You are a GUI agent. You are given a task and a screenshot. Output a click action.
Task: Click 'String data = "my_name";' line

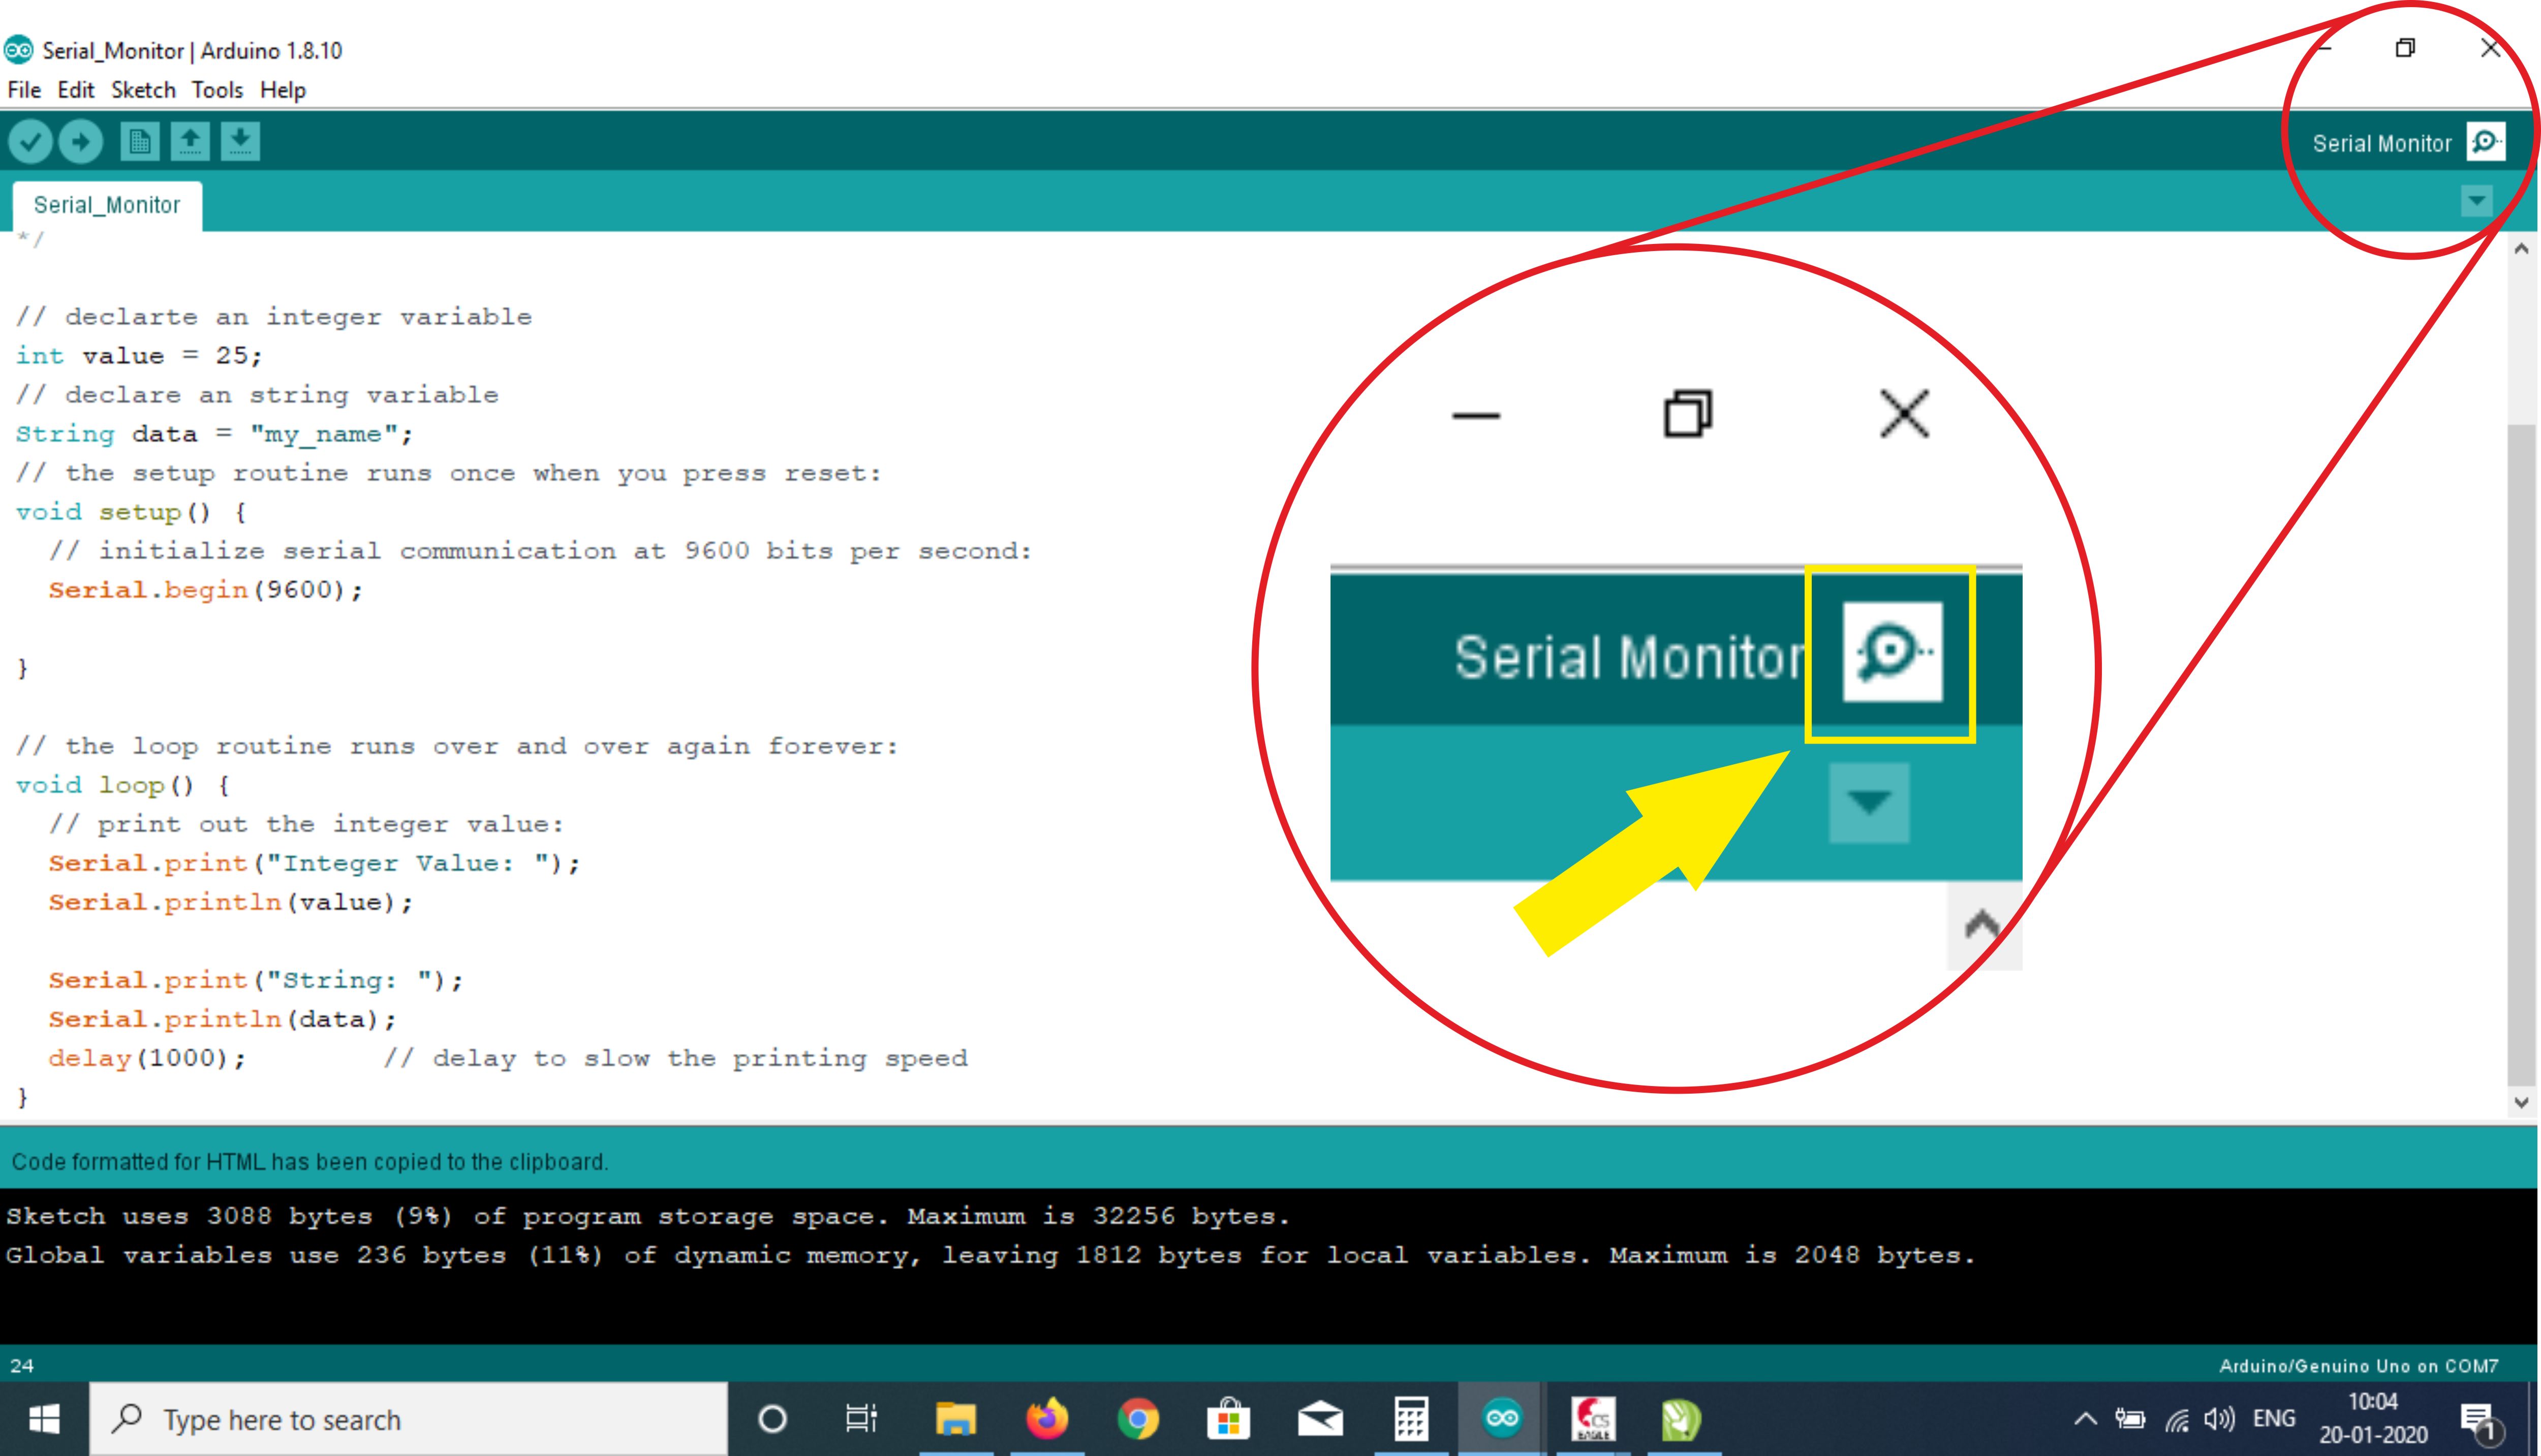(214, 434)
